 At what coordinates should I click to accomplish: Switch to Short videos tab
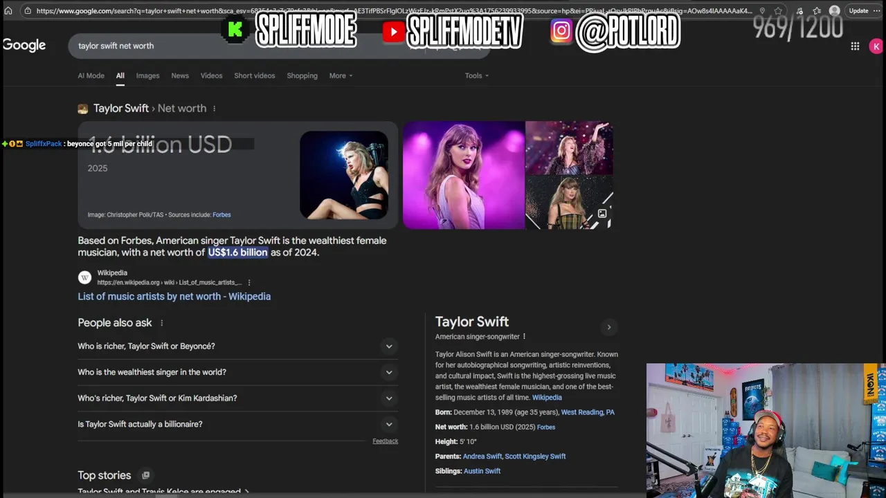[255, 75]
